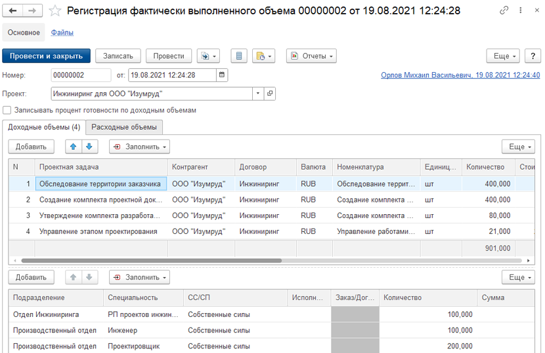Expand the Проект field dropdown arrow
Screen dimensions: 545x353
click(x=258, y=94)
